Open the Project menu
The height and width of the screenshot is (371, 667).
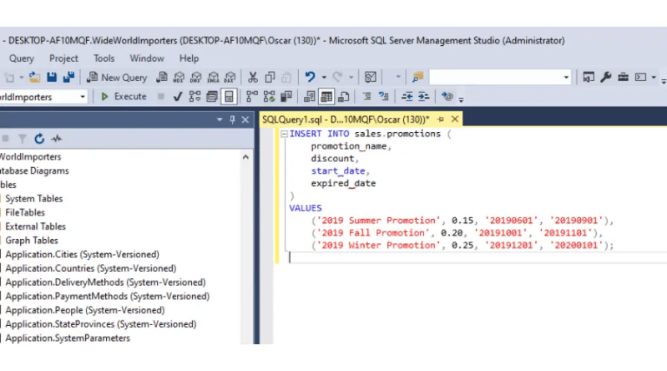pos(63,58)
